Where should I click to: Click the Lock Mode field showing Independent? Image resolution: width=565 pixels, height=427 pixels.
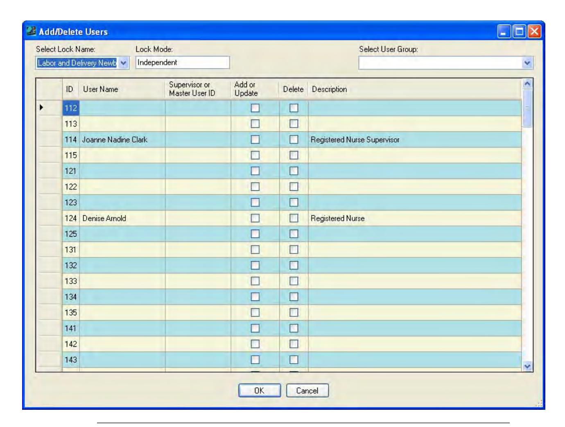(183, 63)
